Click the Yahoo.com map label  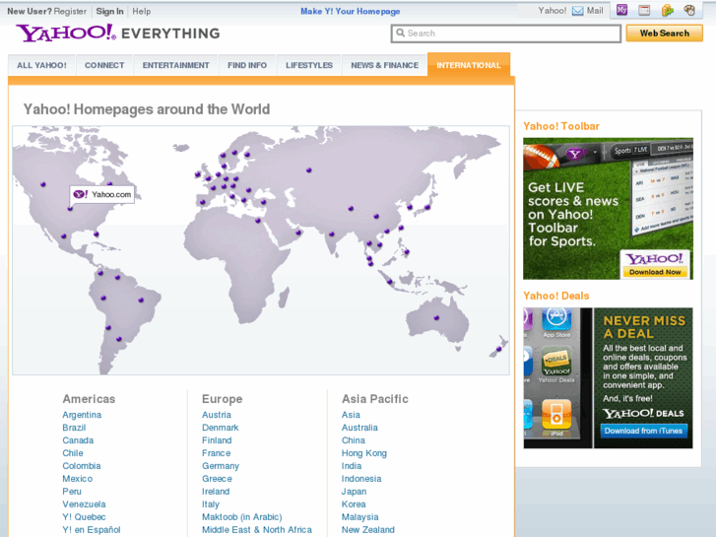pyautogui.click(x=102, y=194)
